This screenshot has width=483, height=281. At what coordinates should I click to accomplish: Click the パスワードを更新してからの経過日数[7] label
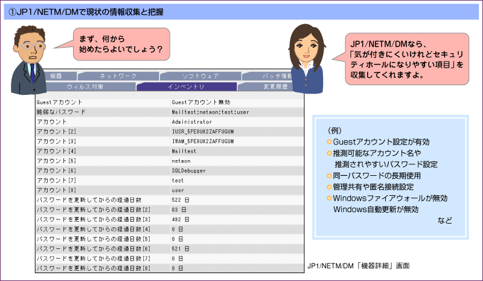click(x=94, y=259)
